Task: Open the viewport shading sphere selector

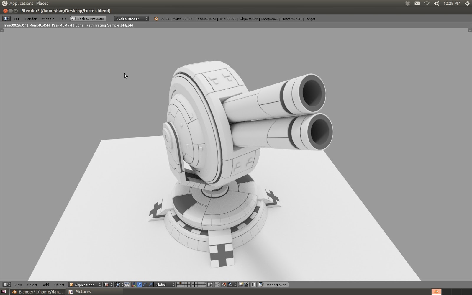Action: pyautogui.click(x=106, y=285)
